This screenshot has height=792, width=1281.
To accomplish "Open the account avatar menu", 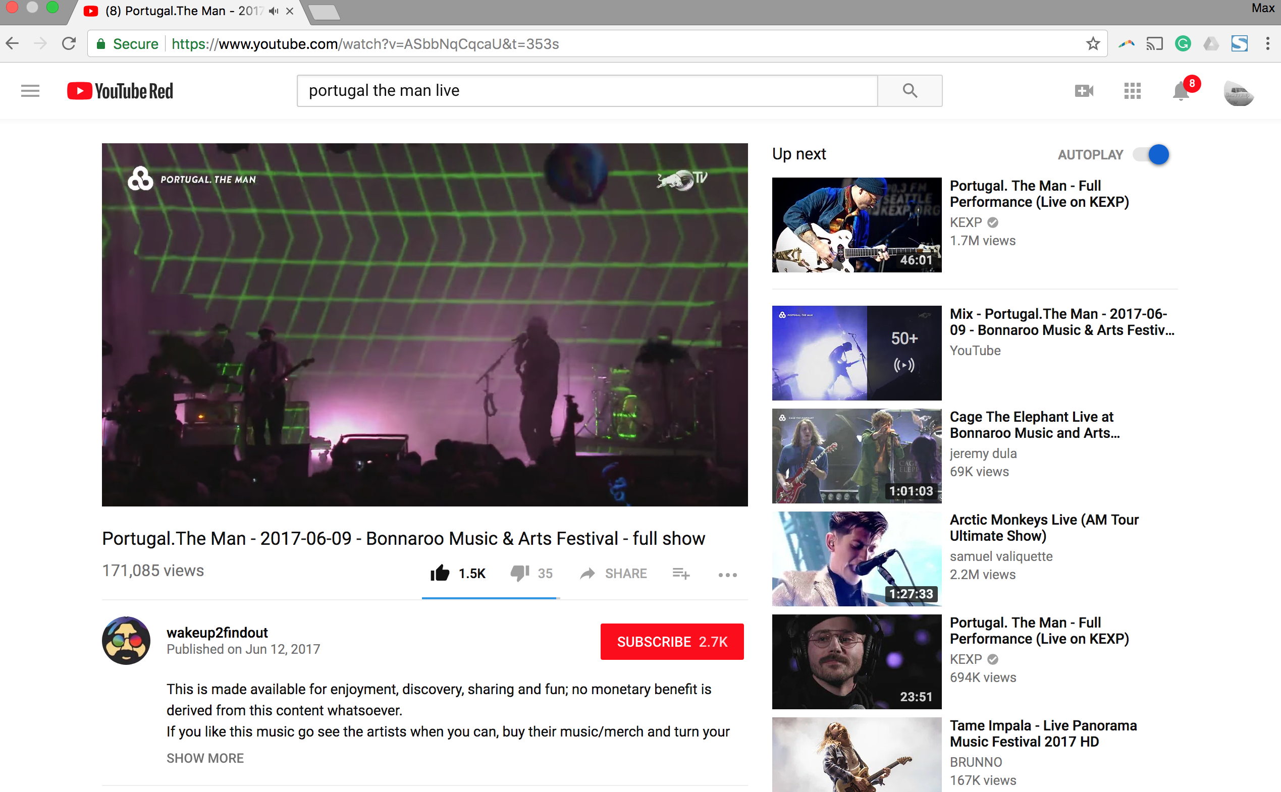I will (x=1239, y=93).
